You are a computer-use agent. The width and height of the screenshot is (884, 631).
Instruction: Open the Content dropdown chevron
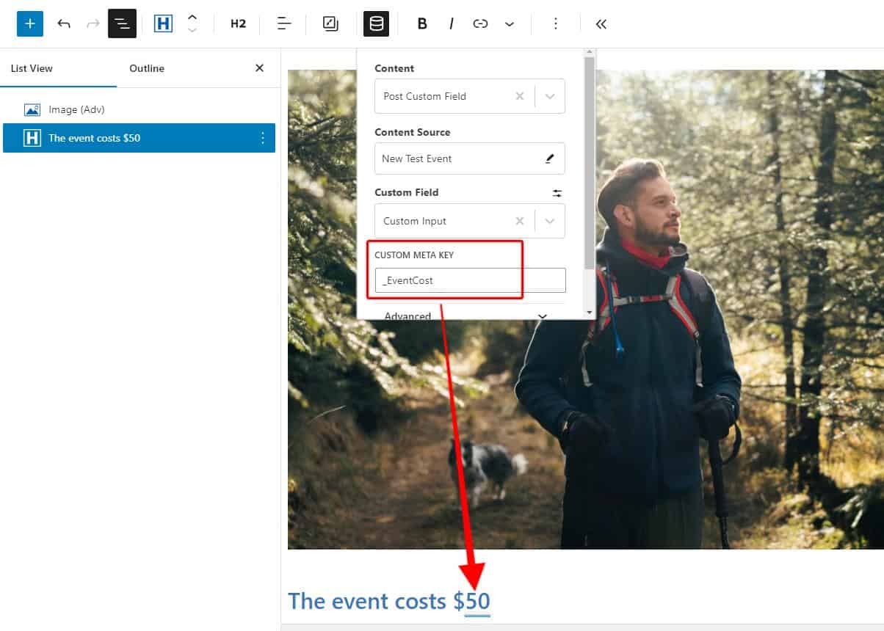(x=549, y=96)
